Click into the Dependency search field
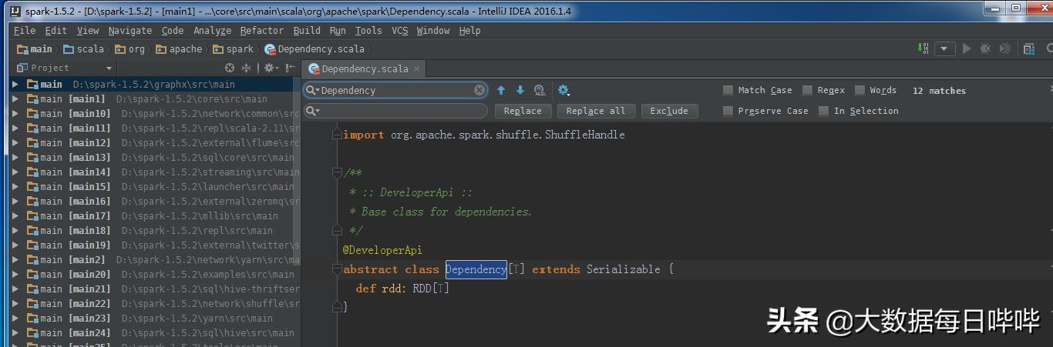This screenshot has height=347, width=1053. [396, 90]
